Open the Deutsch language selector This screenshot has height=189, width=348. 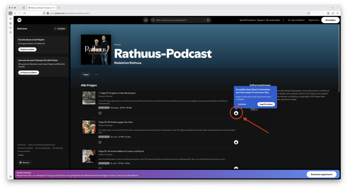pyautogui.click(x=24, y=163)
